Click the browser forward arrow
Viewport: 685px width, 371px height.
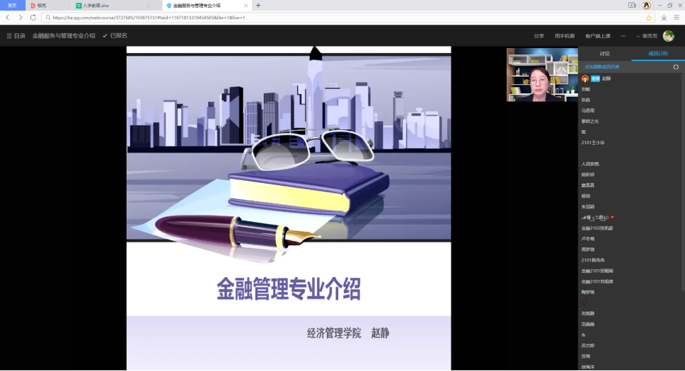point(20,17)
